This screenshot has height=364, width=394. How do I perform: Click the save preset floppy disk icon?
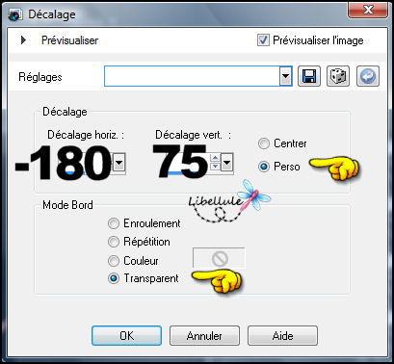[x=309, y=76]
